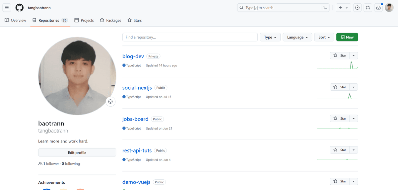
Task: Click the followers people icon
Action: pyautogui.click(x=40, y=164)
